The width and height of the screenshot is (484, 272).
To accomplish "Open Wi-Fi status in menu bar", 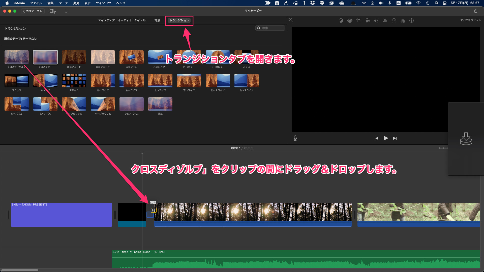I will 418,3.
